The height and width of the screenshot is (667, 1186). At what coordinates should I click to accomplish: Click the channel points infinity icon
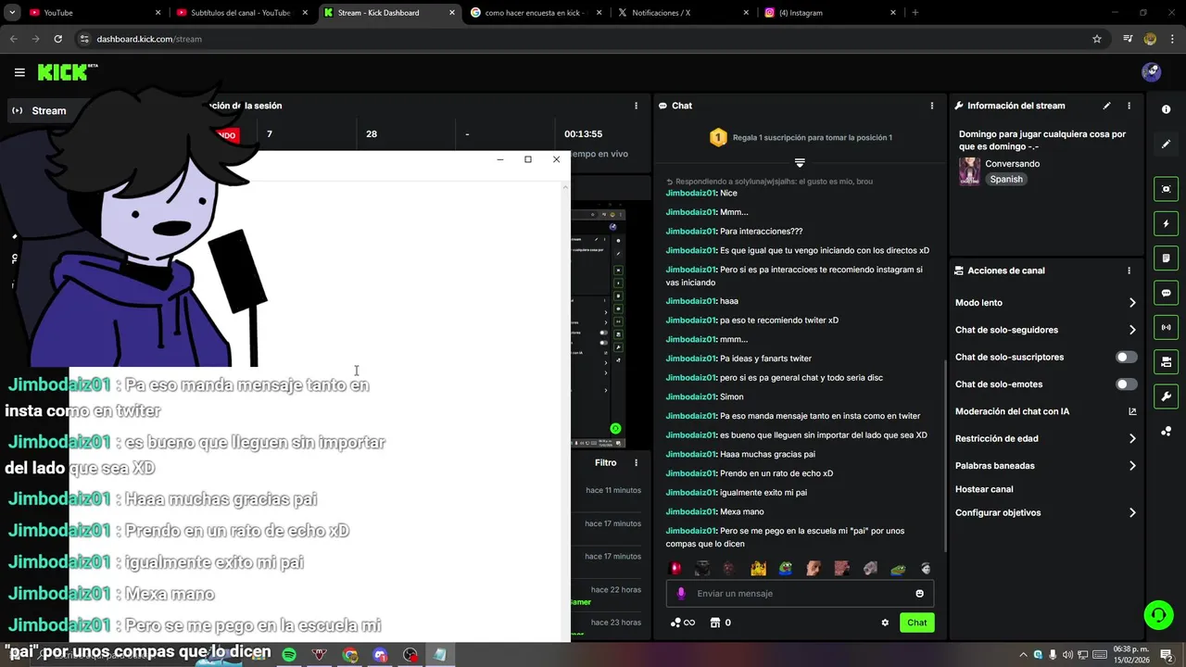pos(683,623)
